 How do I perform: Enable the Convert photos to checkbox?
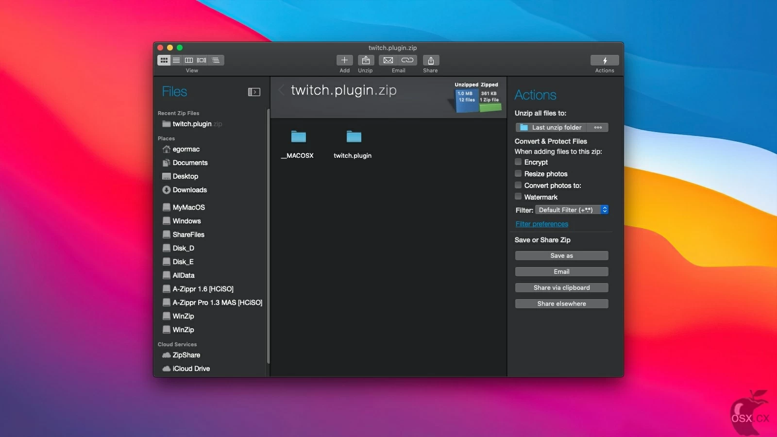click(518, 185)
